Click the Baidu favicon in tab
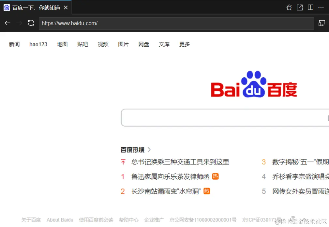Screen dimensions: 329x227 (x=7, y=8)
